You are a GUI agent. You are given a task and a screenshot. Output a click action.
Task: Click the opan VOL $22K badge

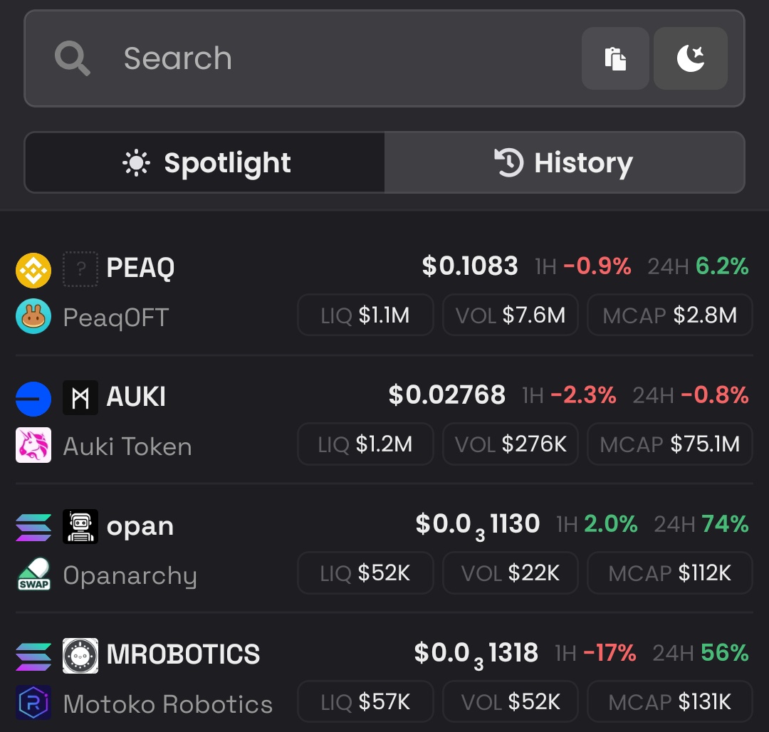510,572
